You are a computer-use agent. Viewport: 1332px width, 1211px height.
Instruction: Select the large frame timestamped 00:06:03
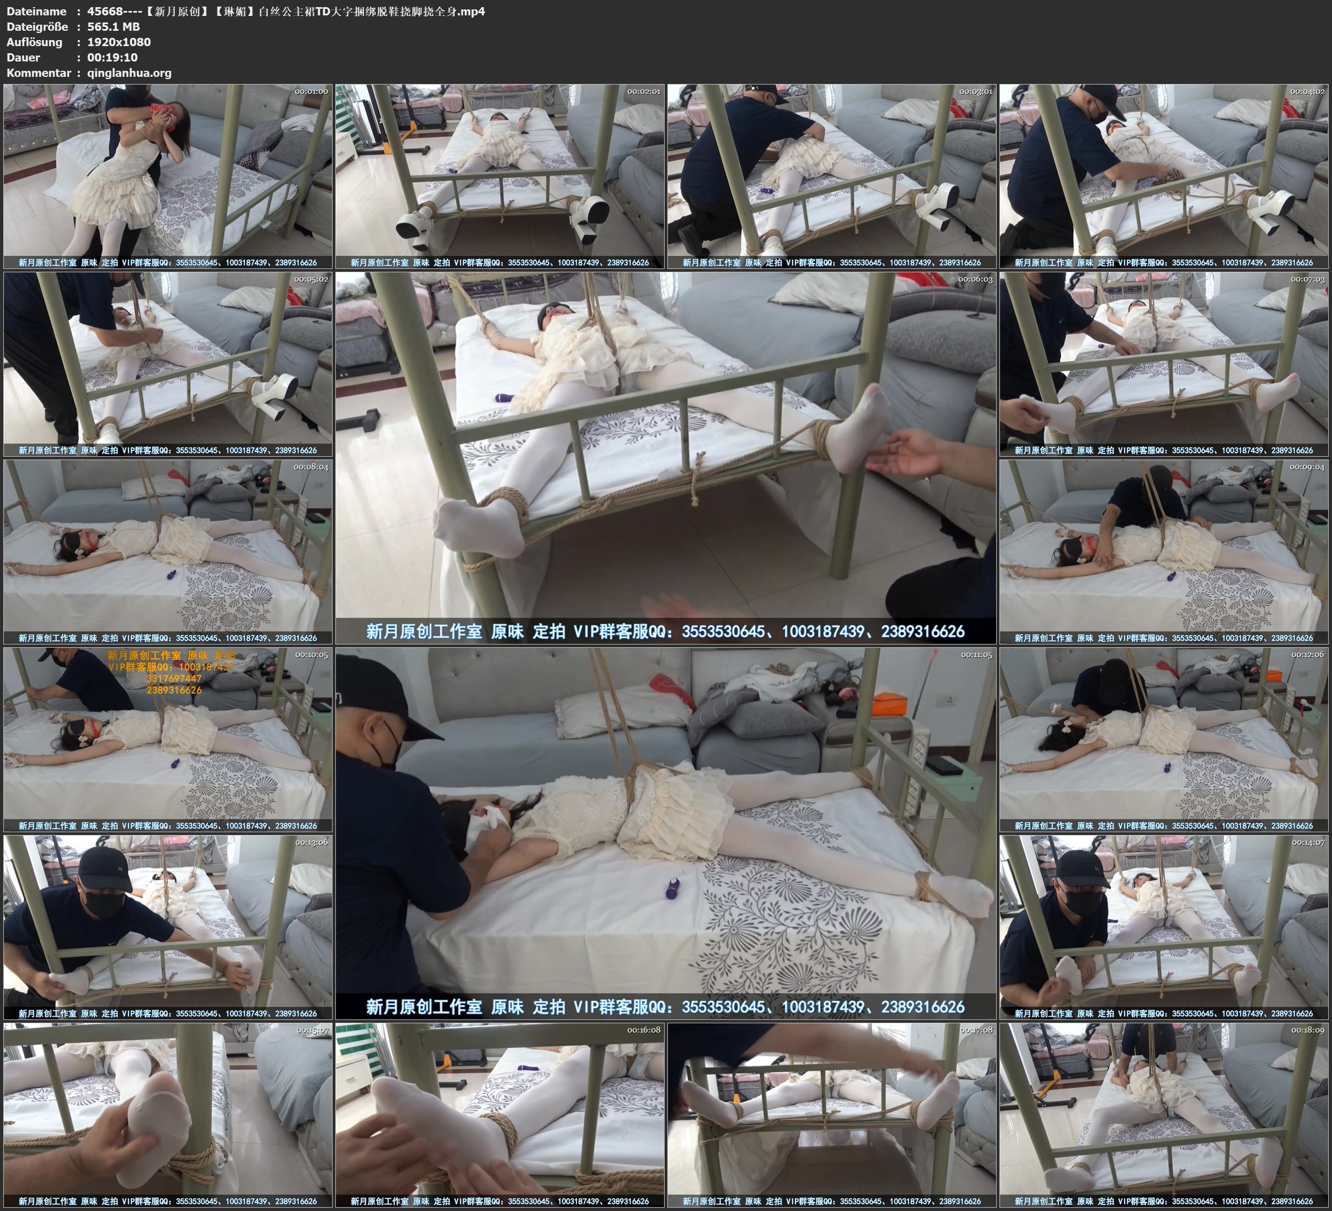(665, 457)
